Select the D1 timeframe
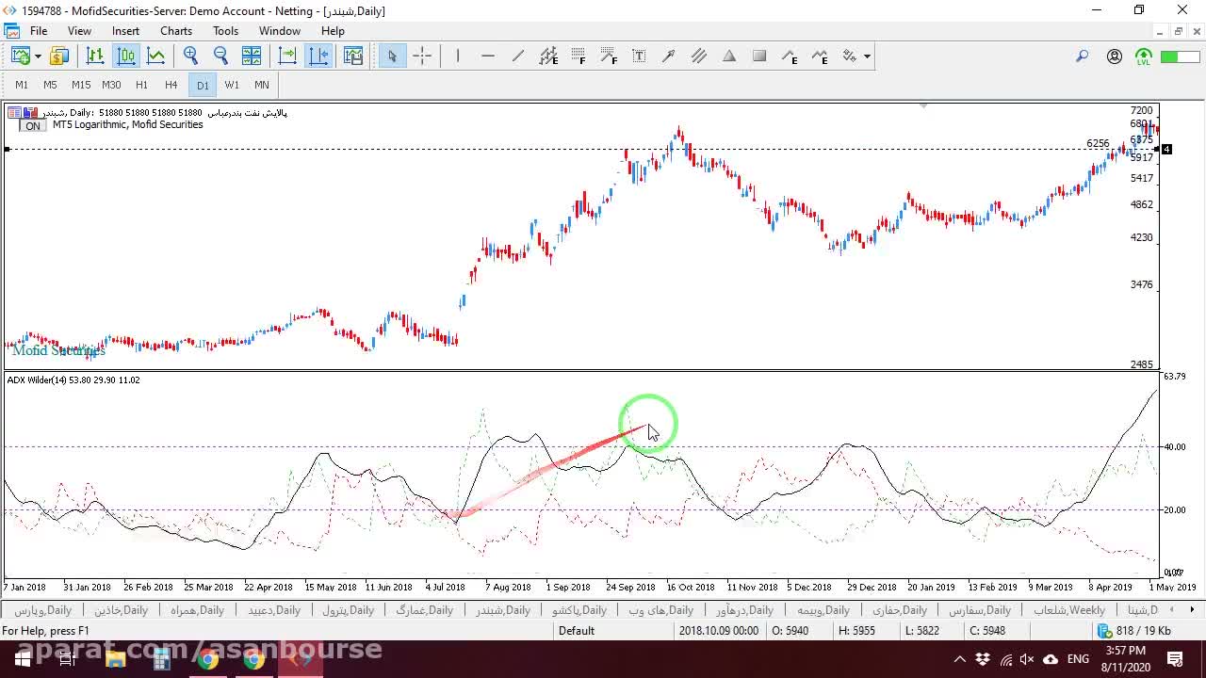Viewport: 1206px width, 678px height. click(203, 85)
